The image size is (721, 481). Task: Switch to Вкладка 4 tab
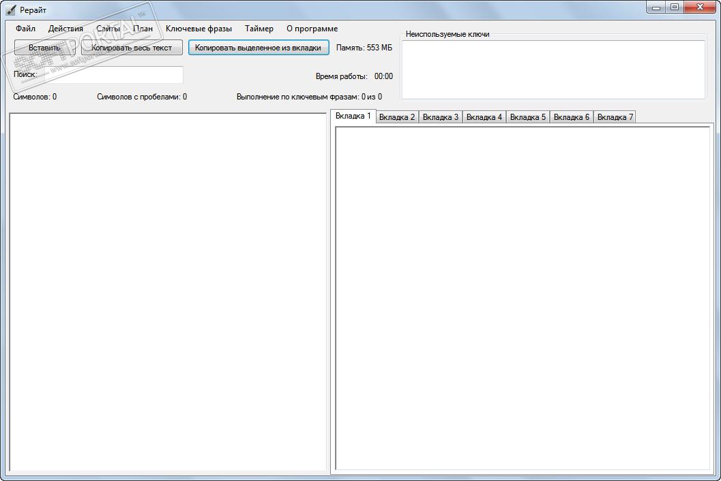point(484,117)
